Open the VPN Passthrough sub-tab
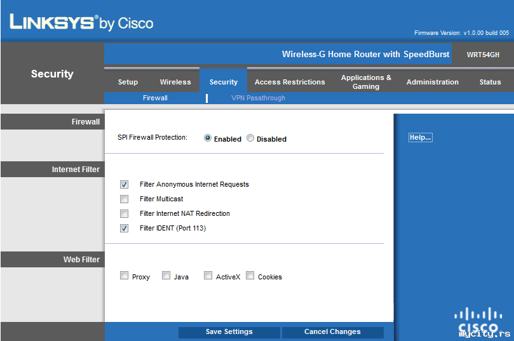 [x=258, y=98]
